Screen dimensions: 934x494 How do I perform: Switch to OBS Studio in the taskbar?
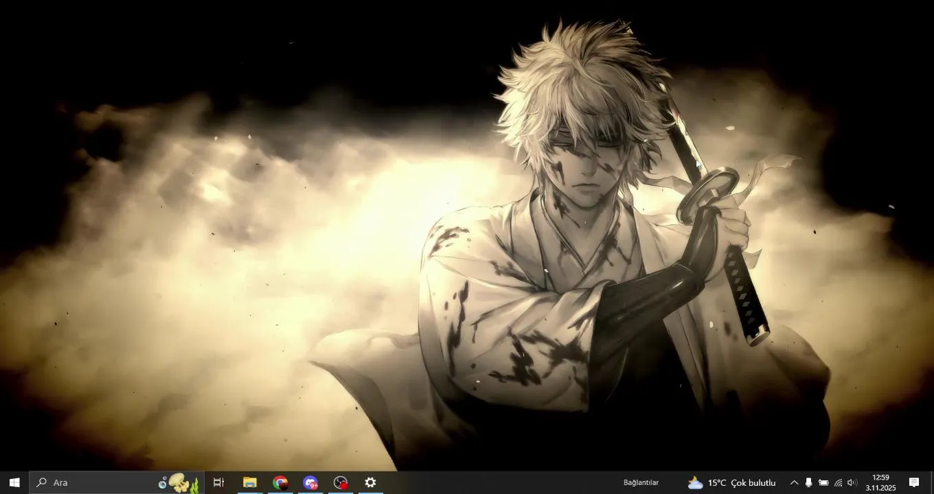pos(341,482)
